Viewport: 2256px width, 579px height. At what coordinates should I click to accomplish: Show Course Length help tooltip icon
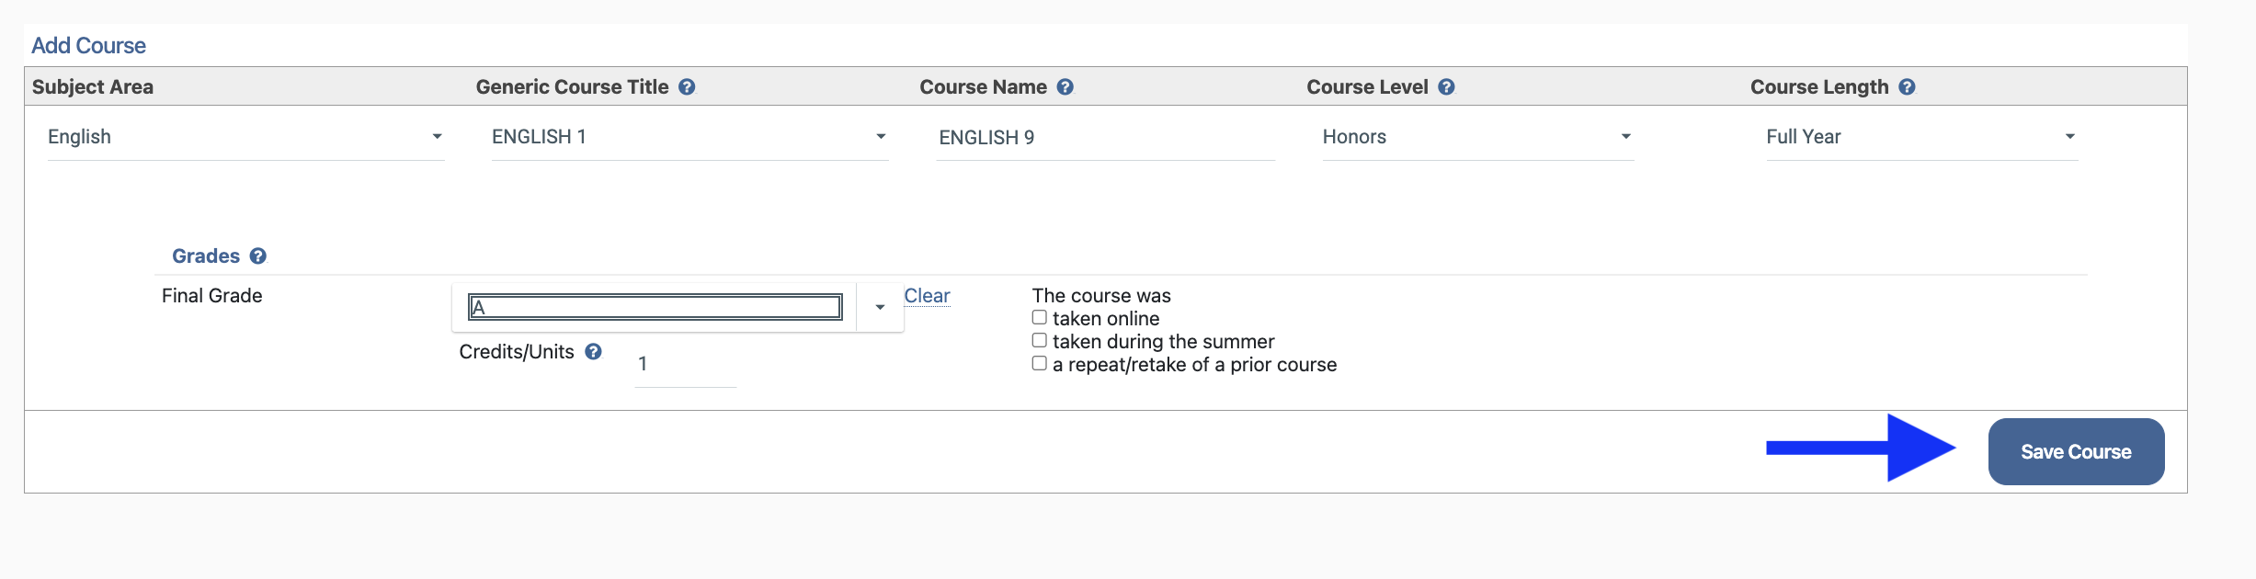point(1907,87)
